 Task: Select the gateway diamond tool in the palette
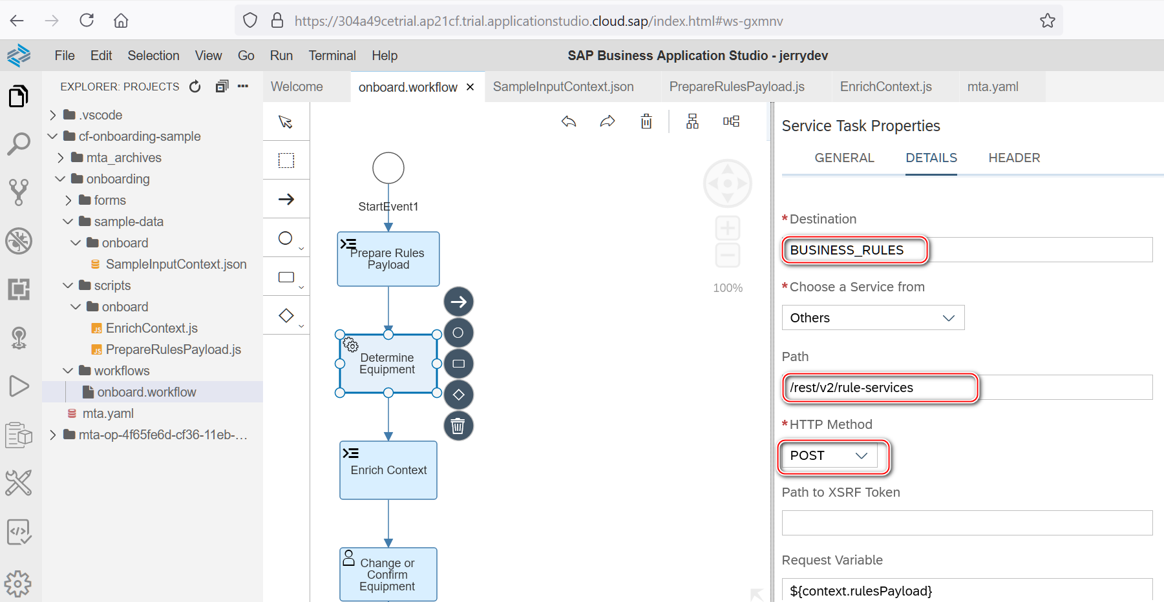click(x=286, y=315)
